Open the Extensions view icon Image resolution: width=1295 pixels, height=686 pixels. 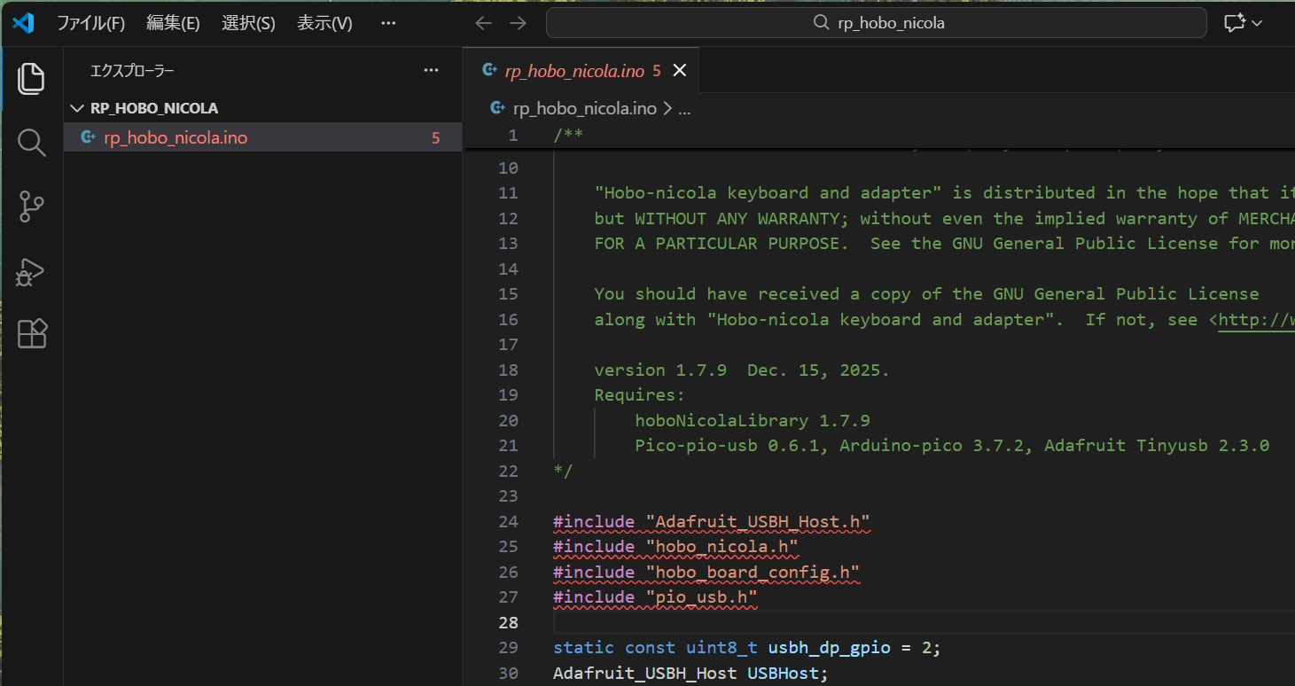(x=31, y=334)
